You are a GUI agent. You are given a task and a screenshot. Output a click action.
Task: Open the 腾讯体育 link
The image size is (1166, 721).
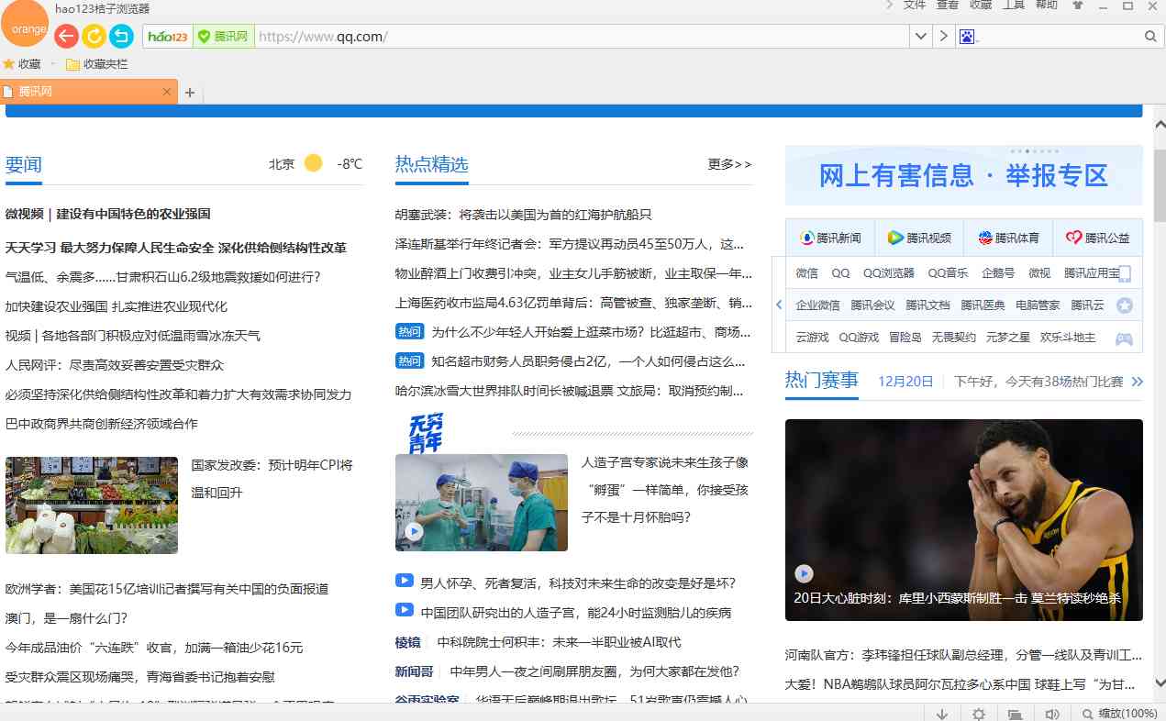click(x=1008, y=238)
